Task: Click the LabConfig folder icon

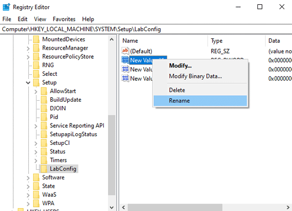Action: pos(44,169)
